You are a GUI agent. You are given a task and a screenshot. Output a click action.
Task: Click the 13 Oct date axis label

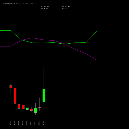(x=14, y=123)
